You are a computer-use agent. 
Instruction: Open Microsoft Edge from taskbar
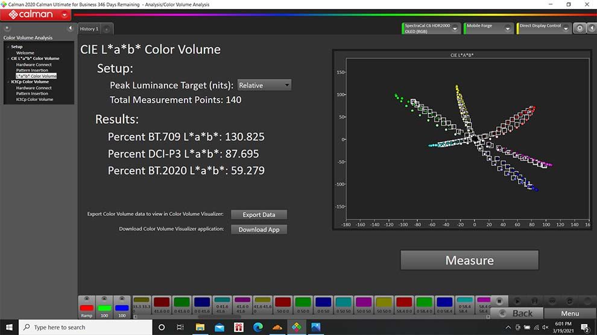pyautogui.click(x=257, y=327)
